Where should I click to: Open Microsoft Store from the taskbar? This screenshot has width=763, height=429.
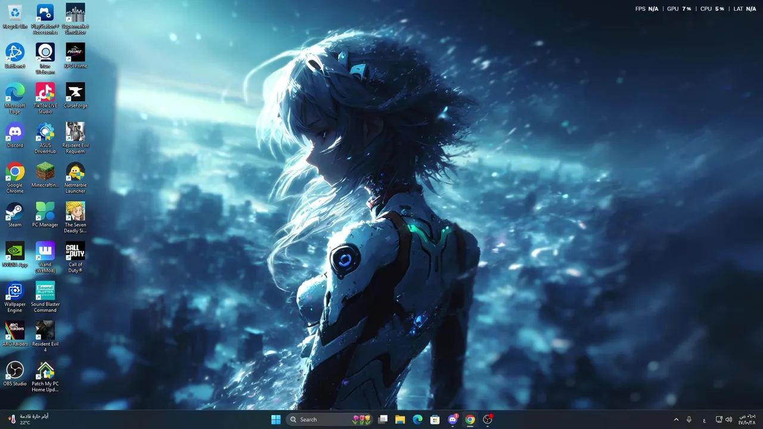coord(435,419)
